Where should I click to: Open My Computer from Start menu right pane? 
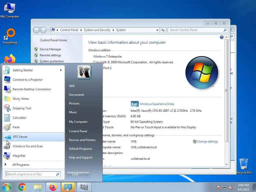(78, 122)
